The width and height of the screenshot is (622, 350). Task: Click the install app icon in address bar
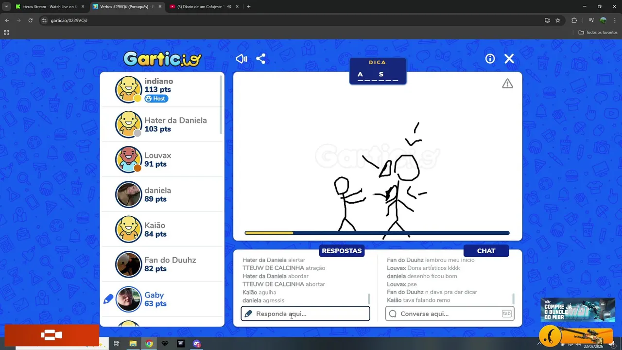point(547,20)
